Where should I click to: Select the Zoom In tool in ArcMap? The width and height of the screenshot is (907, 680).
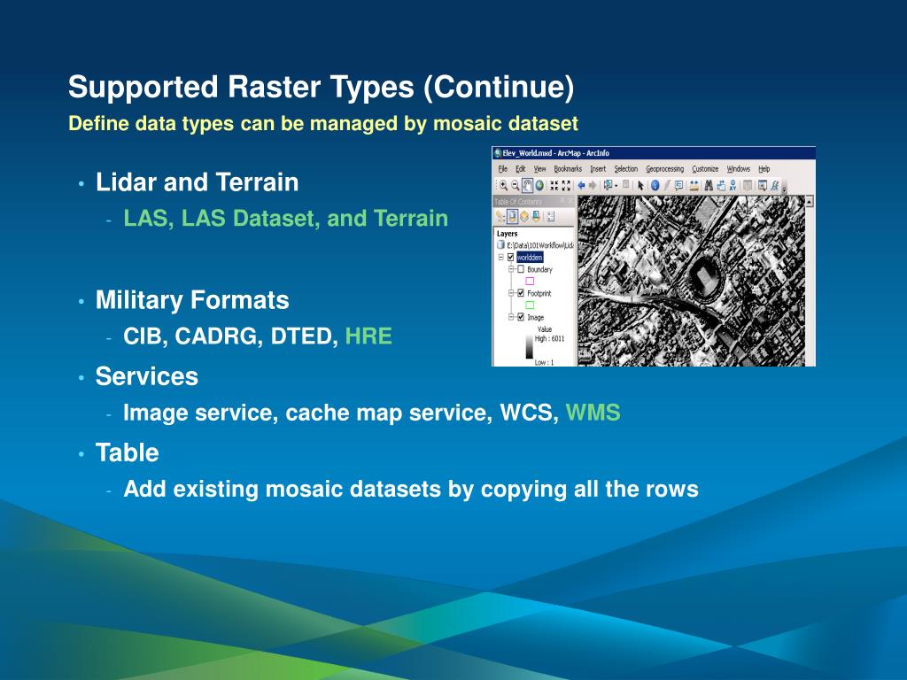pos(503,185)
